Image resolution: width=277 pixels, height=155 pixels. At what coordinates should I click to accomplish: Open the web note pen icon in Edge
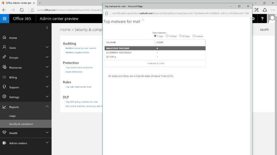(256, 10)
